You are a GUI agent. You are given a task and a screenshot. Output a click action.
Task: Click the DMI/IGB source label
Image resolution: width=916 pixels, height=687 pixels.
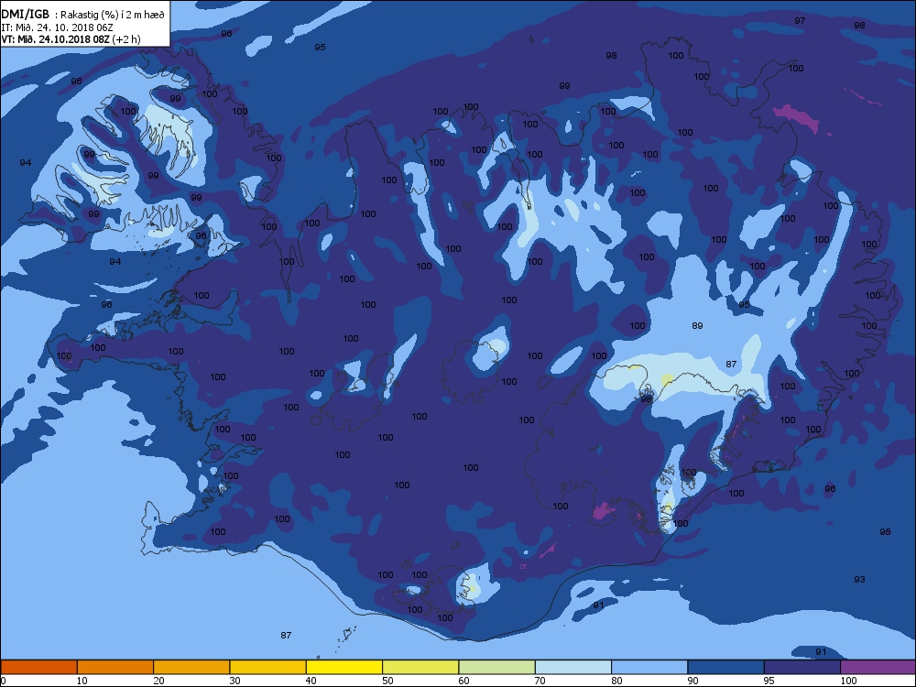pos(26,15)
